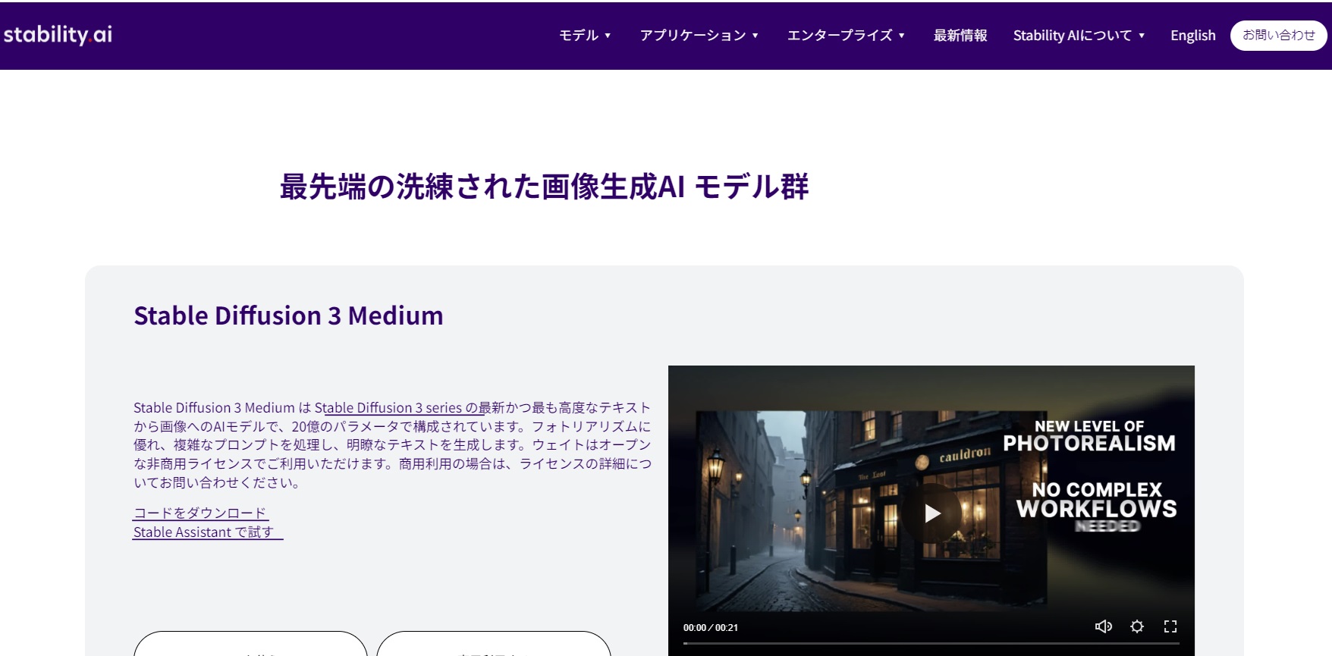1332x656 pixels.
Task: Click the stability.ai logo
Action: click(x=58, y=35)
